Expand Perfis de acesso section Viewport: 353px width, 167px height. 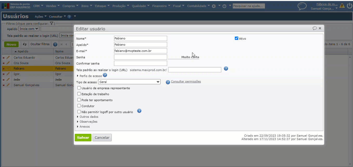coord(90,76)
